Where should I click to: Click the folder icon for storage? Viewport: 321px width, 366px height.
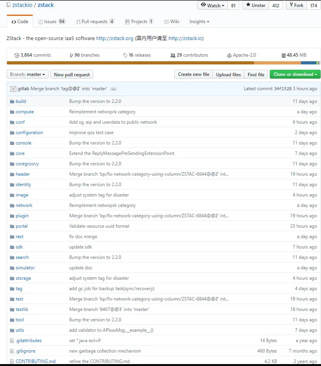tap(12, 278)
